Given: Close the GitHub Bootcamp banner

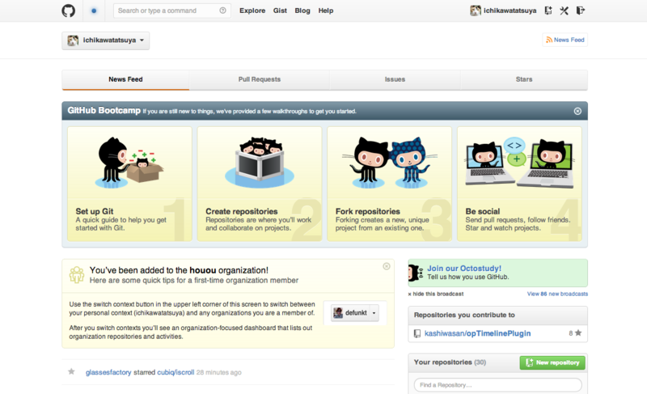Looking at the screenshot, I should 577,111.
